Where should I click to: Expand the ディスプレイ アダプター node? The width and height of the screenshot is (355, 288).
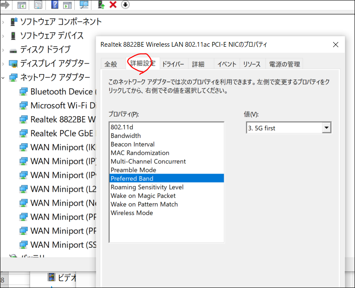click(x=3, y=64)
